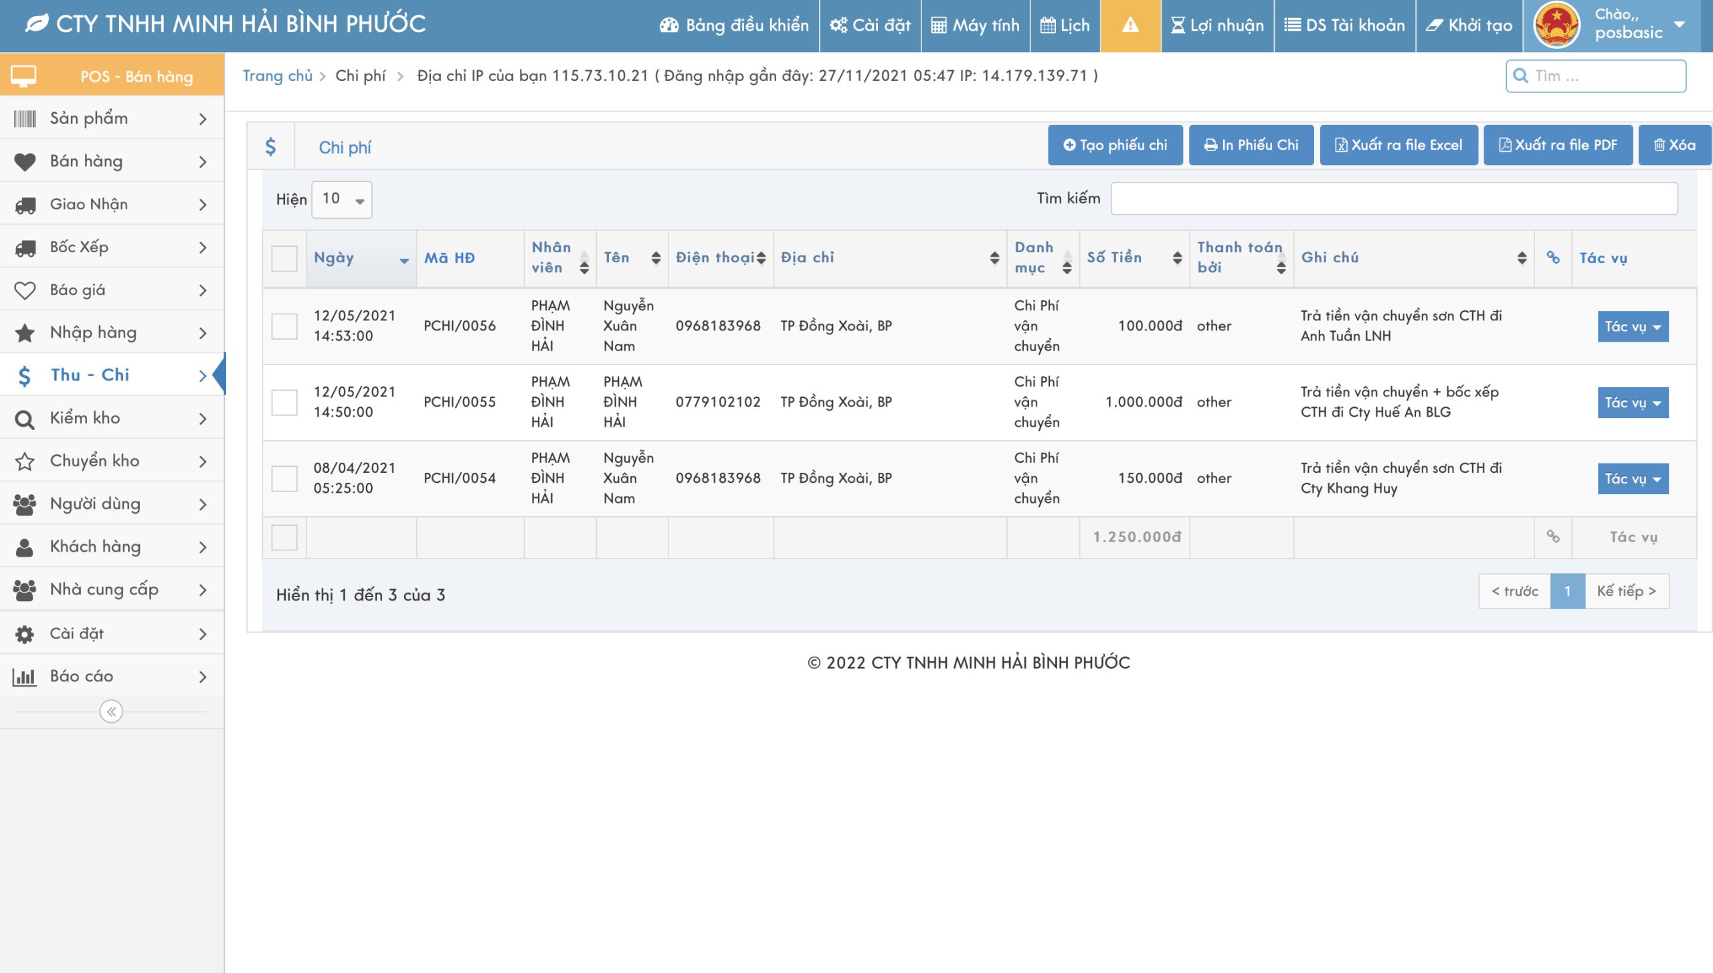Click the POS monitor icon in sidebar

point(23,76)
